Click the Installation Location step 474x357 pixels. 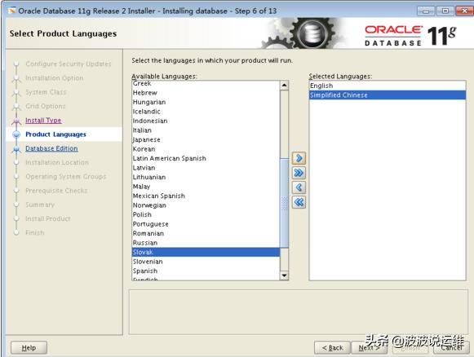[57, 162]
